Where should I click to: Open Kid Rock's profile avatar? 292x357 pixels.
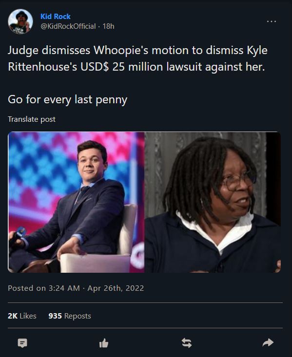coord(20,21)
